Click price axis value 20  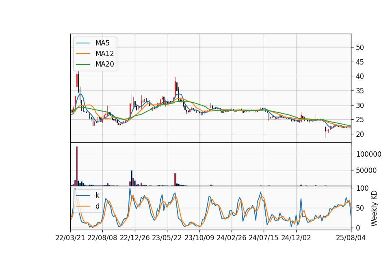click(x=360, y=134)
